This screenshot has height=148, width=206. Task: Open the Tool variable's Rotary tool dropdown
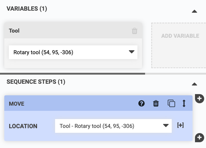click(x=73, y=52)
